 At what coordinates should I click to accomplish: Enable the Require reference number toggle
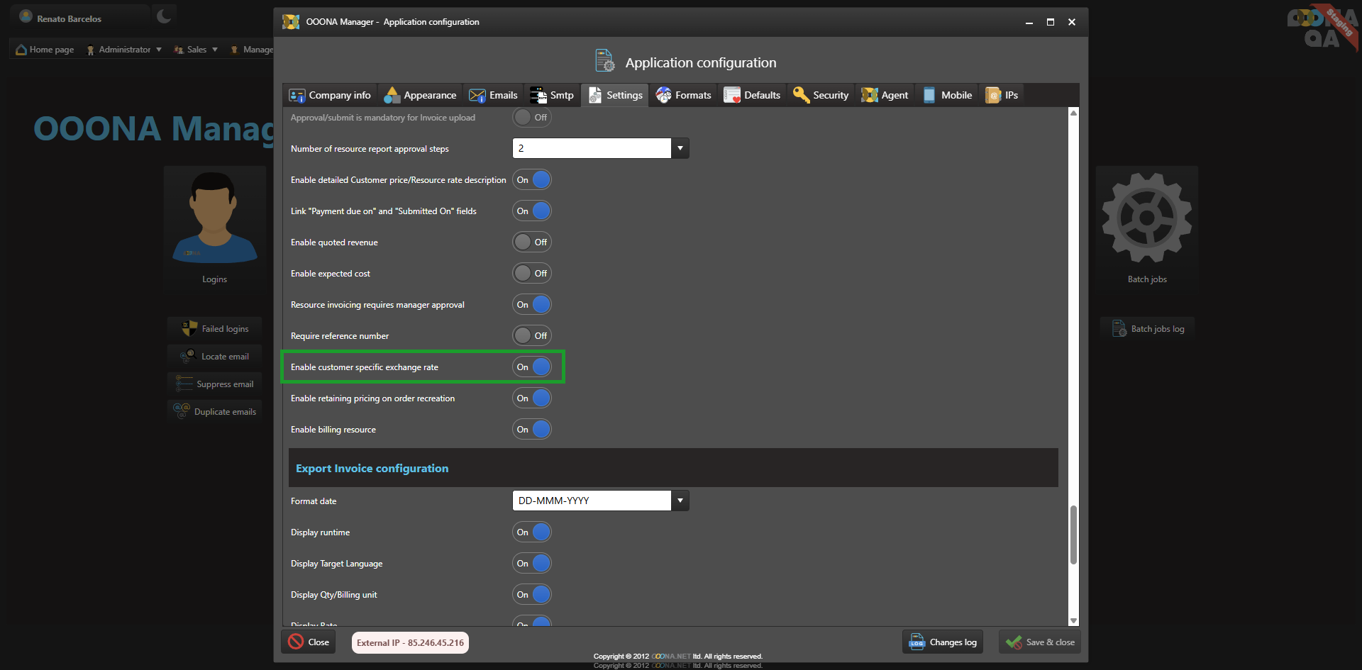[x=532, y=336]
